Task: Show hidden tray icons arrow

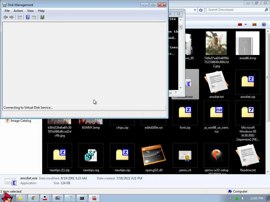Action: tap(230, 198)
